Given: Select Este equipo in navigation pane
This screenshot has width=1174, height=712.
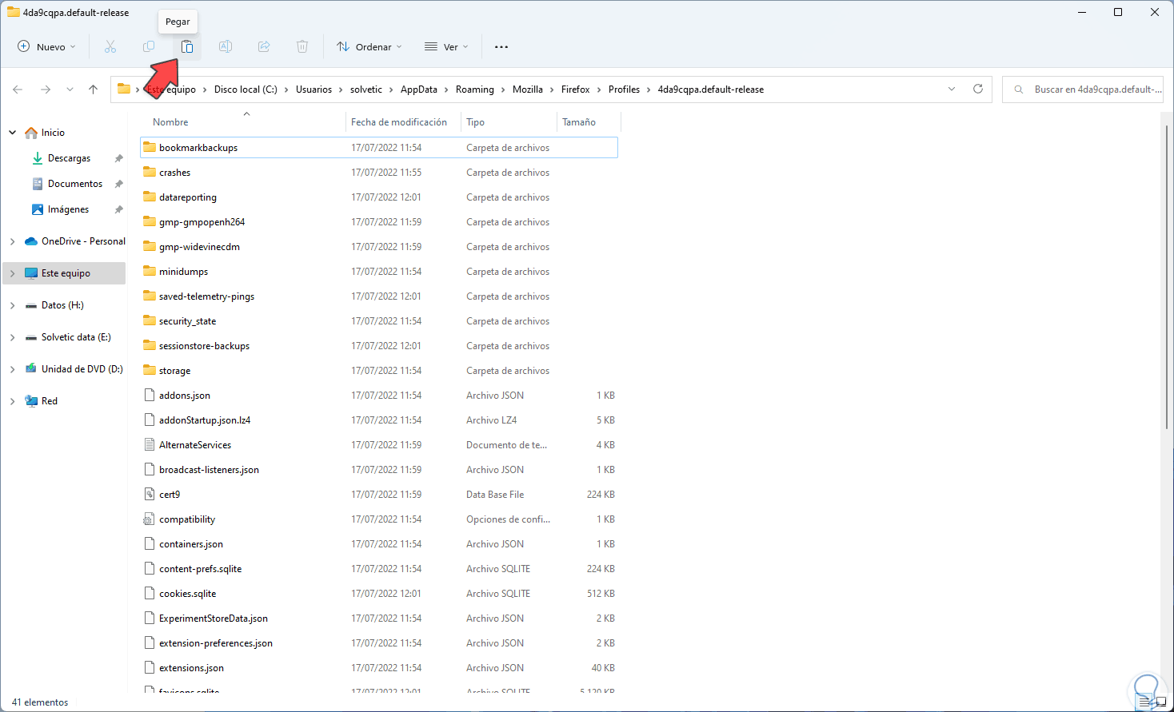Looking at the screenshot, I should [65, 273].
